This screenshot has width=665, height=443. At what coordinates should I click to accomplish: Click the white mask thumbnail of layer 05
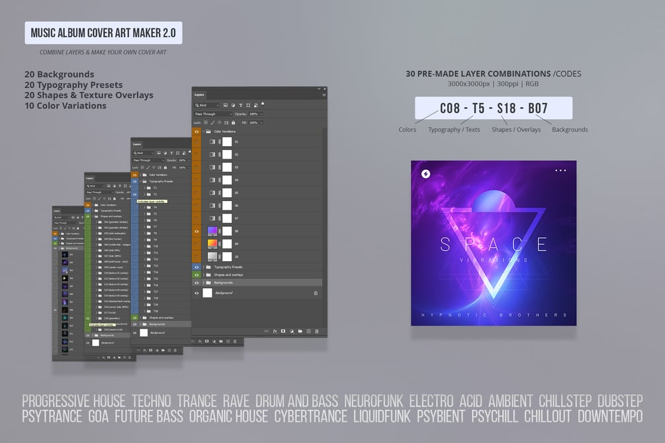click(228, 193)
